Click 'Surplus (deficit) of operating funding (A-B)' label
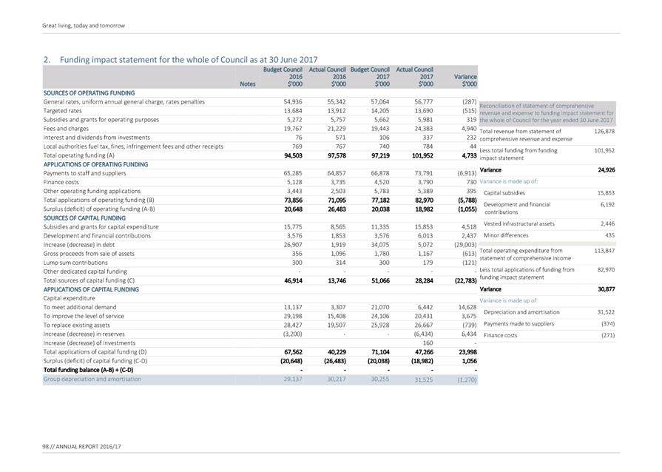662x472 pixels. [99, 209]
